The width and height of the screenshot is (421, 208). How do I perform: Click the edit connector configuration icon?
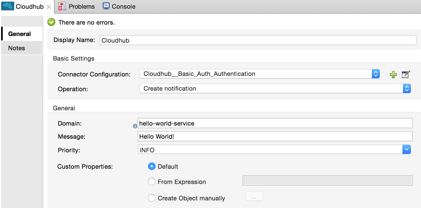coord(405,74)
